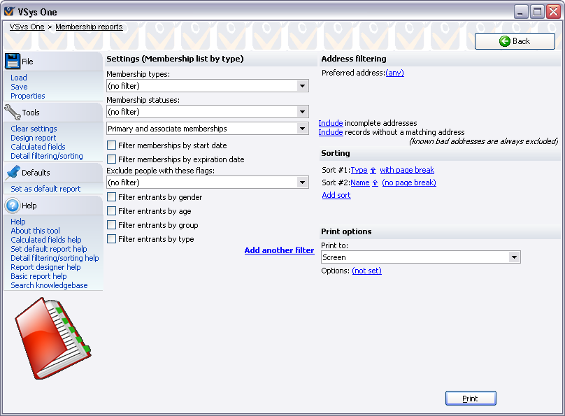Click Search knowledgebase
The width and height of the screenshot is (565, 416).
(49, 285)
